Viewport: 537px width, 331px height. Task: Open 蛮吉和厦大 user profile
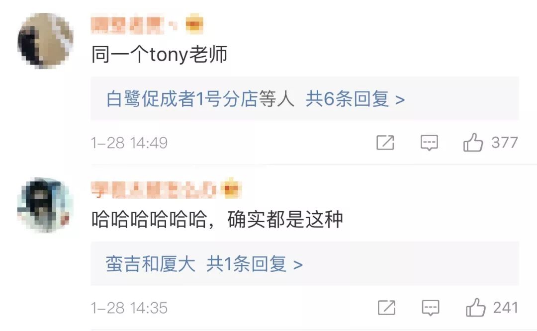point(150,264)
